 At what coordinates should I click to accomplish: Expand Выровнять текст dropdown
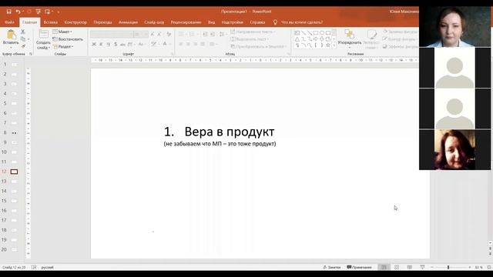250,39
